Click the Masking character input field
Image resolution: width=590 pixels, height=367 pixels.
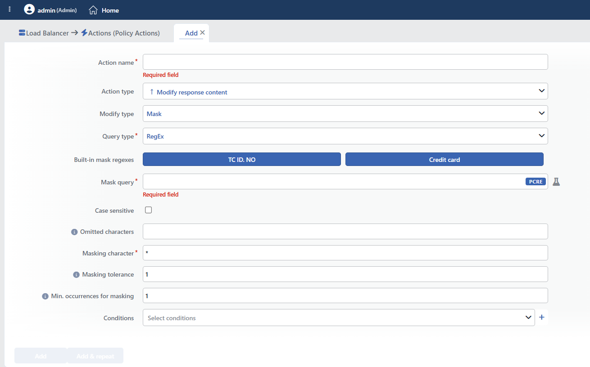point(345,253)
